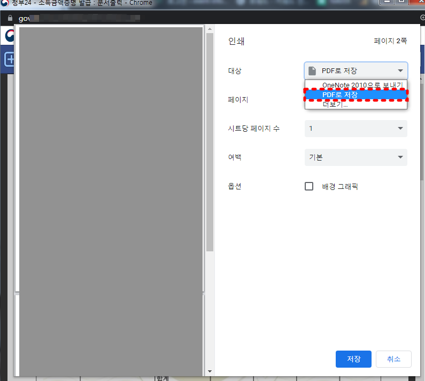Image resolution: width=425 pixels, height=381 pixels.
Task: Choose PDF로 저장 in the destination list
Action: [356, 94]
